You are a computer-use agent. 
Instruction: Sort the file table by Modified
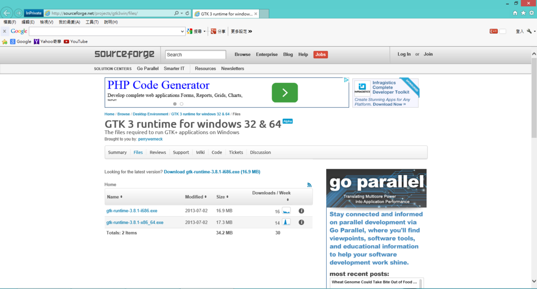(x=196, y=197)
